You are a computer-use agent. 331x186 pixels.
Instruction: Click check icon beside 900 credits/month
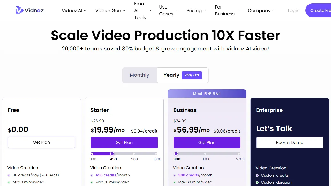(x=175, y=175)
